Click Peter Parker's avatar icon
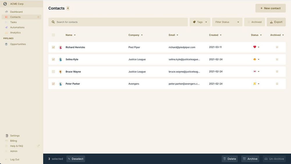The width and height of the screenshot is (291, 164). point(61,84)
